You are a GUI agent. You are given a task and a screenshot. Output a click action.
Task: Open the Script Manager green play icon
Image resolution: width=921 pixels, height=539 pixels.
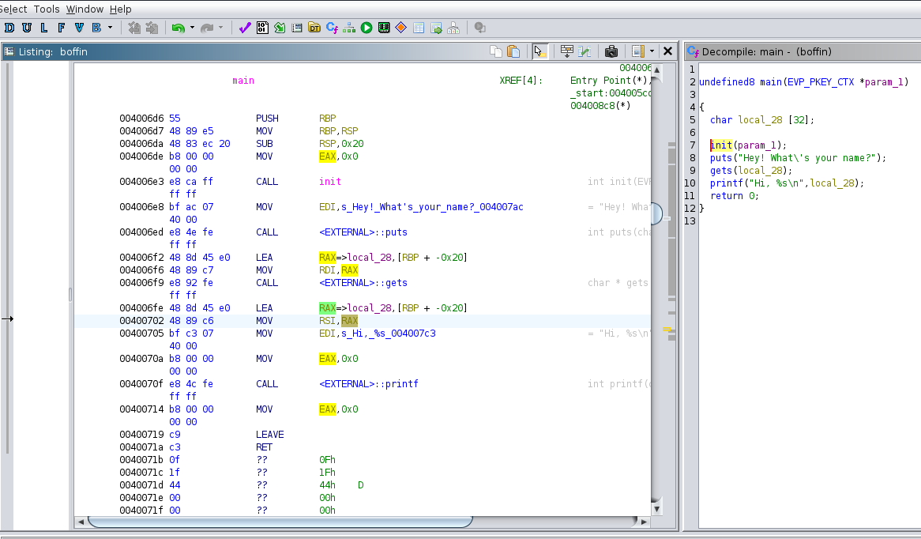[367, 28]
